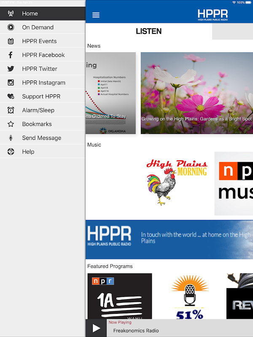Open HPPR Twitter menu entry
The image size is (253, 337).
click(43, 69)
